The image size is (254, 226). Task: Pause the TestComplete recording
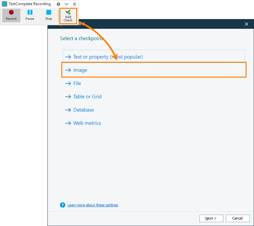30,16
